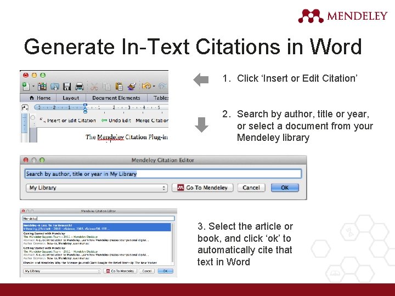Viewport: 395px width, 296px height.
Task: Open the Tables ribbon tab
Action: [x=161, y=98]
